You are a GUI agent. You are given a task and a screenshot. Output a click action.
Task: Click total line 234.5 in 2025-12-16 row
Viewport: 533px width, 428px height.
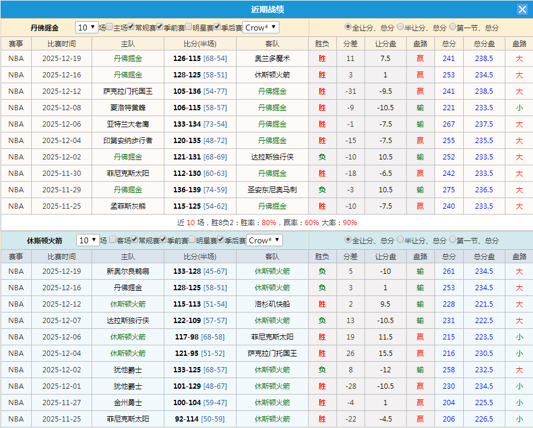[x=484, y=75]
